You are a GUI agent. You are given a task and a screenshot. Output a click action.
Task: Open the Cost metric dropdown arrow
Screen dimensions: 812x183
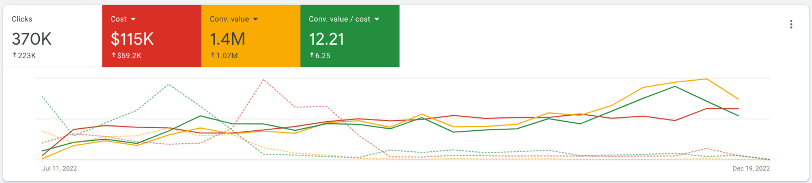point(133,19)
